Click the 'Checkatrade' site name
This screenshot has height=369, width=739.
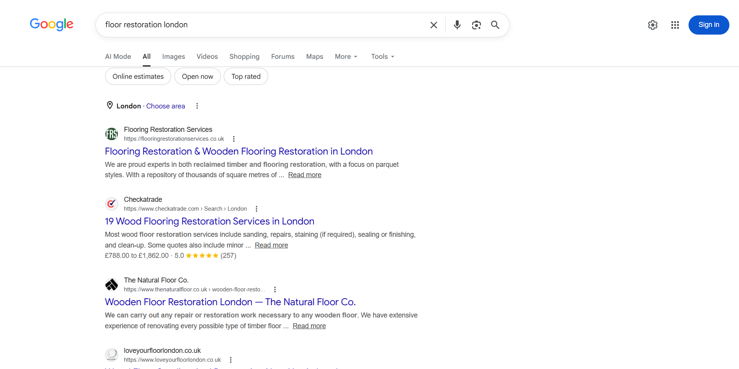pos(143,199)
